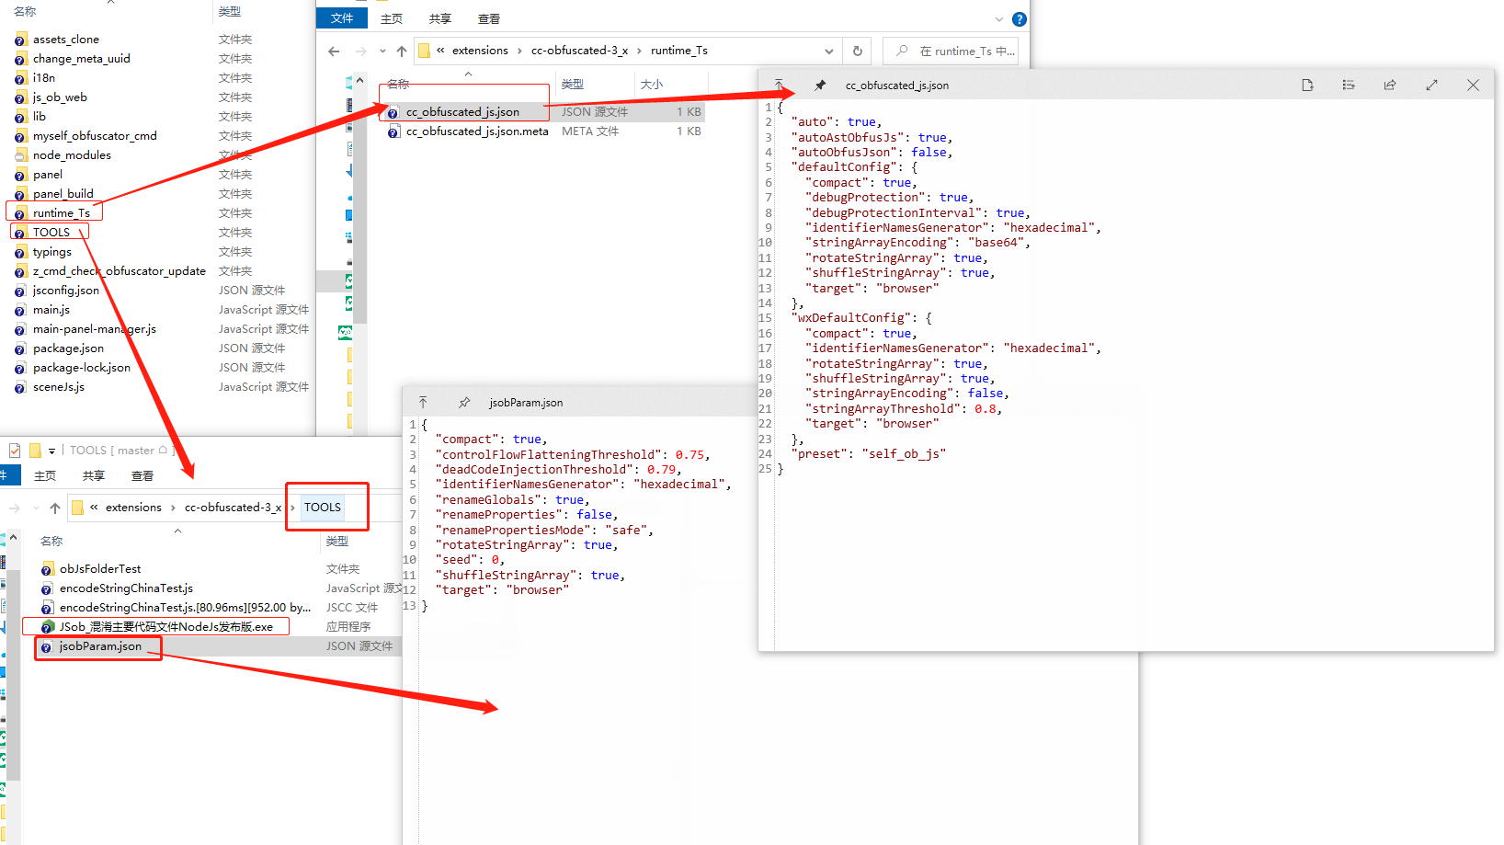This screenshot has height=845, width=1504.
Task: Click the file icon in cc_obfuscated_js.json preview
Action: pyautogui.click(x=1307, y=86)
